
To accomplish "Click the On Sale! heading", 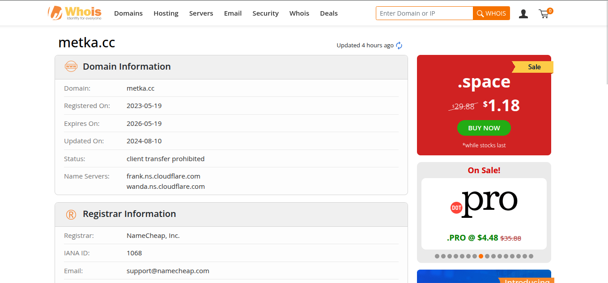I will pyautogui.click(x=484, y=171).
